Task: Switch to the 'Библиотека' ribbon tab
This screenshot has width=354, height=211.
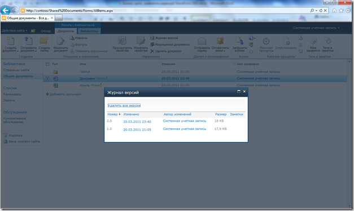Action: point(89,31)
